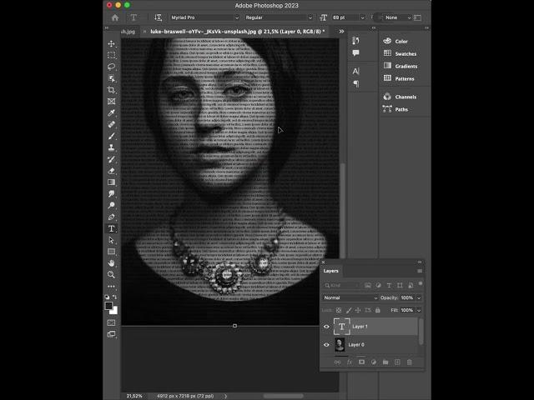Open the Channels panel
The image size is (534, 400).
pyautogui.click(x=400, y=97)
